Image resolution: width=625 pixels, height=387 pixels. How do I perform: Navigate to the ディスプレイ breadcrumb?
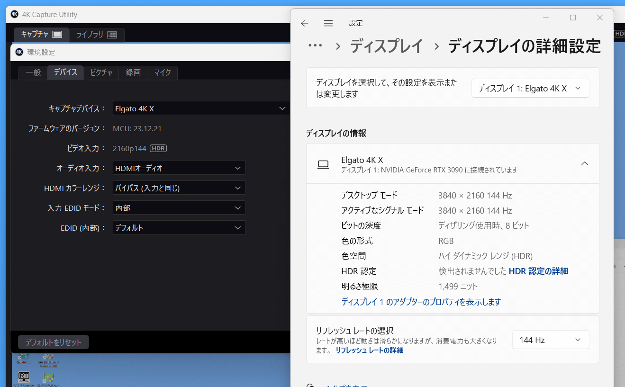click(x=386, y=46)
